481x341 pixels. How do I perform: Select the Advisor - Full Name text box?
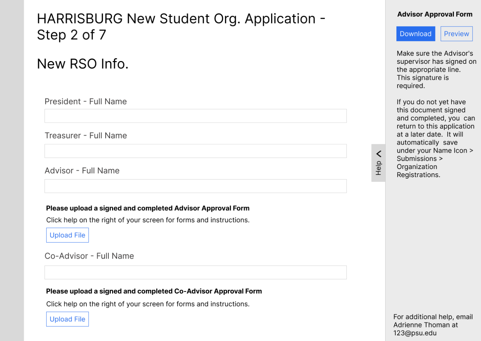(x=195, y=186)
